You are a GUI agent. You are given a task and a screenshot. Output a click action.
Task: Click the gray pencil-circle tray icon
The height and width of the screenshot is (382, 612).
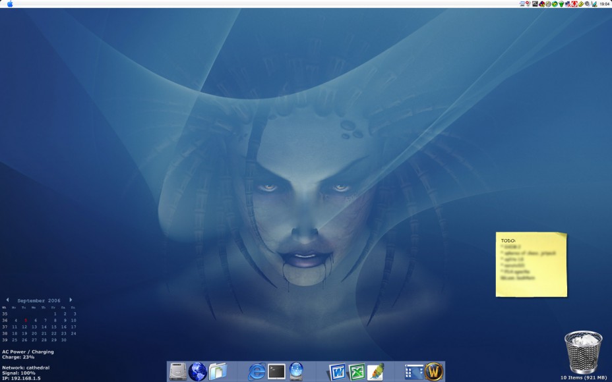[x=548, y=4]
